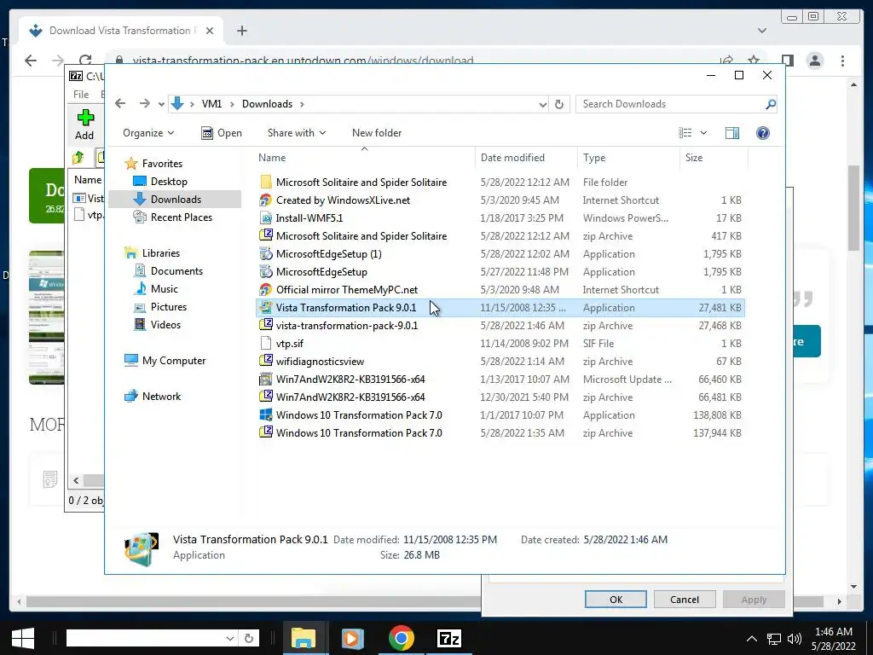Bookmark page with Chrome star icon
The image size is (873, 655).
(x=754, y=61)
